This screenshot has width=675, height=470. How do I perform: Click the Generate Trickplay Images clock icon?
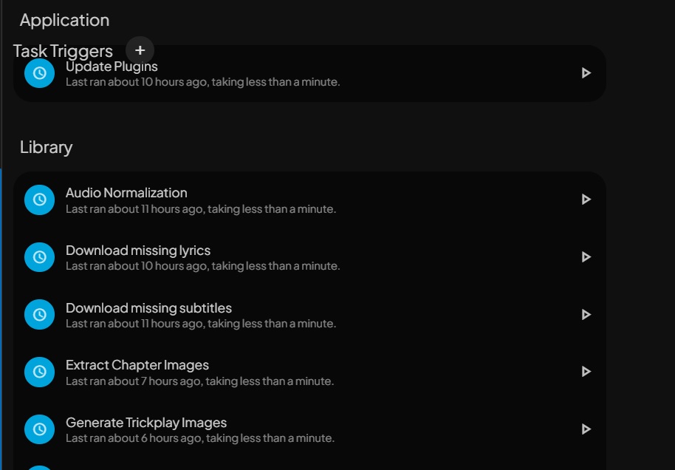point(40,429)
